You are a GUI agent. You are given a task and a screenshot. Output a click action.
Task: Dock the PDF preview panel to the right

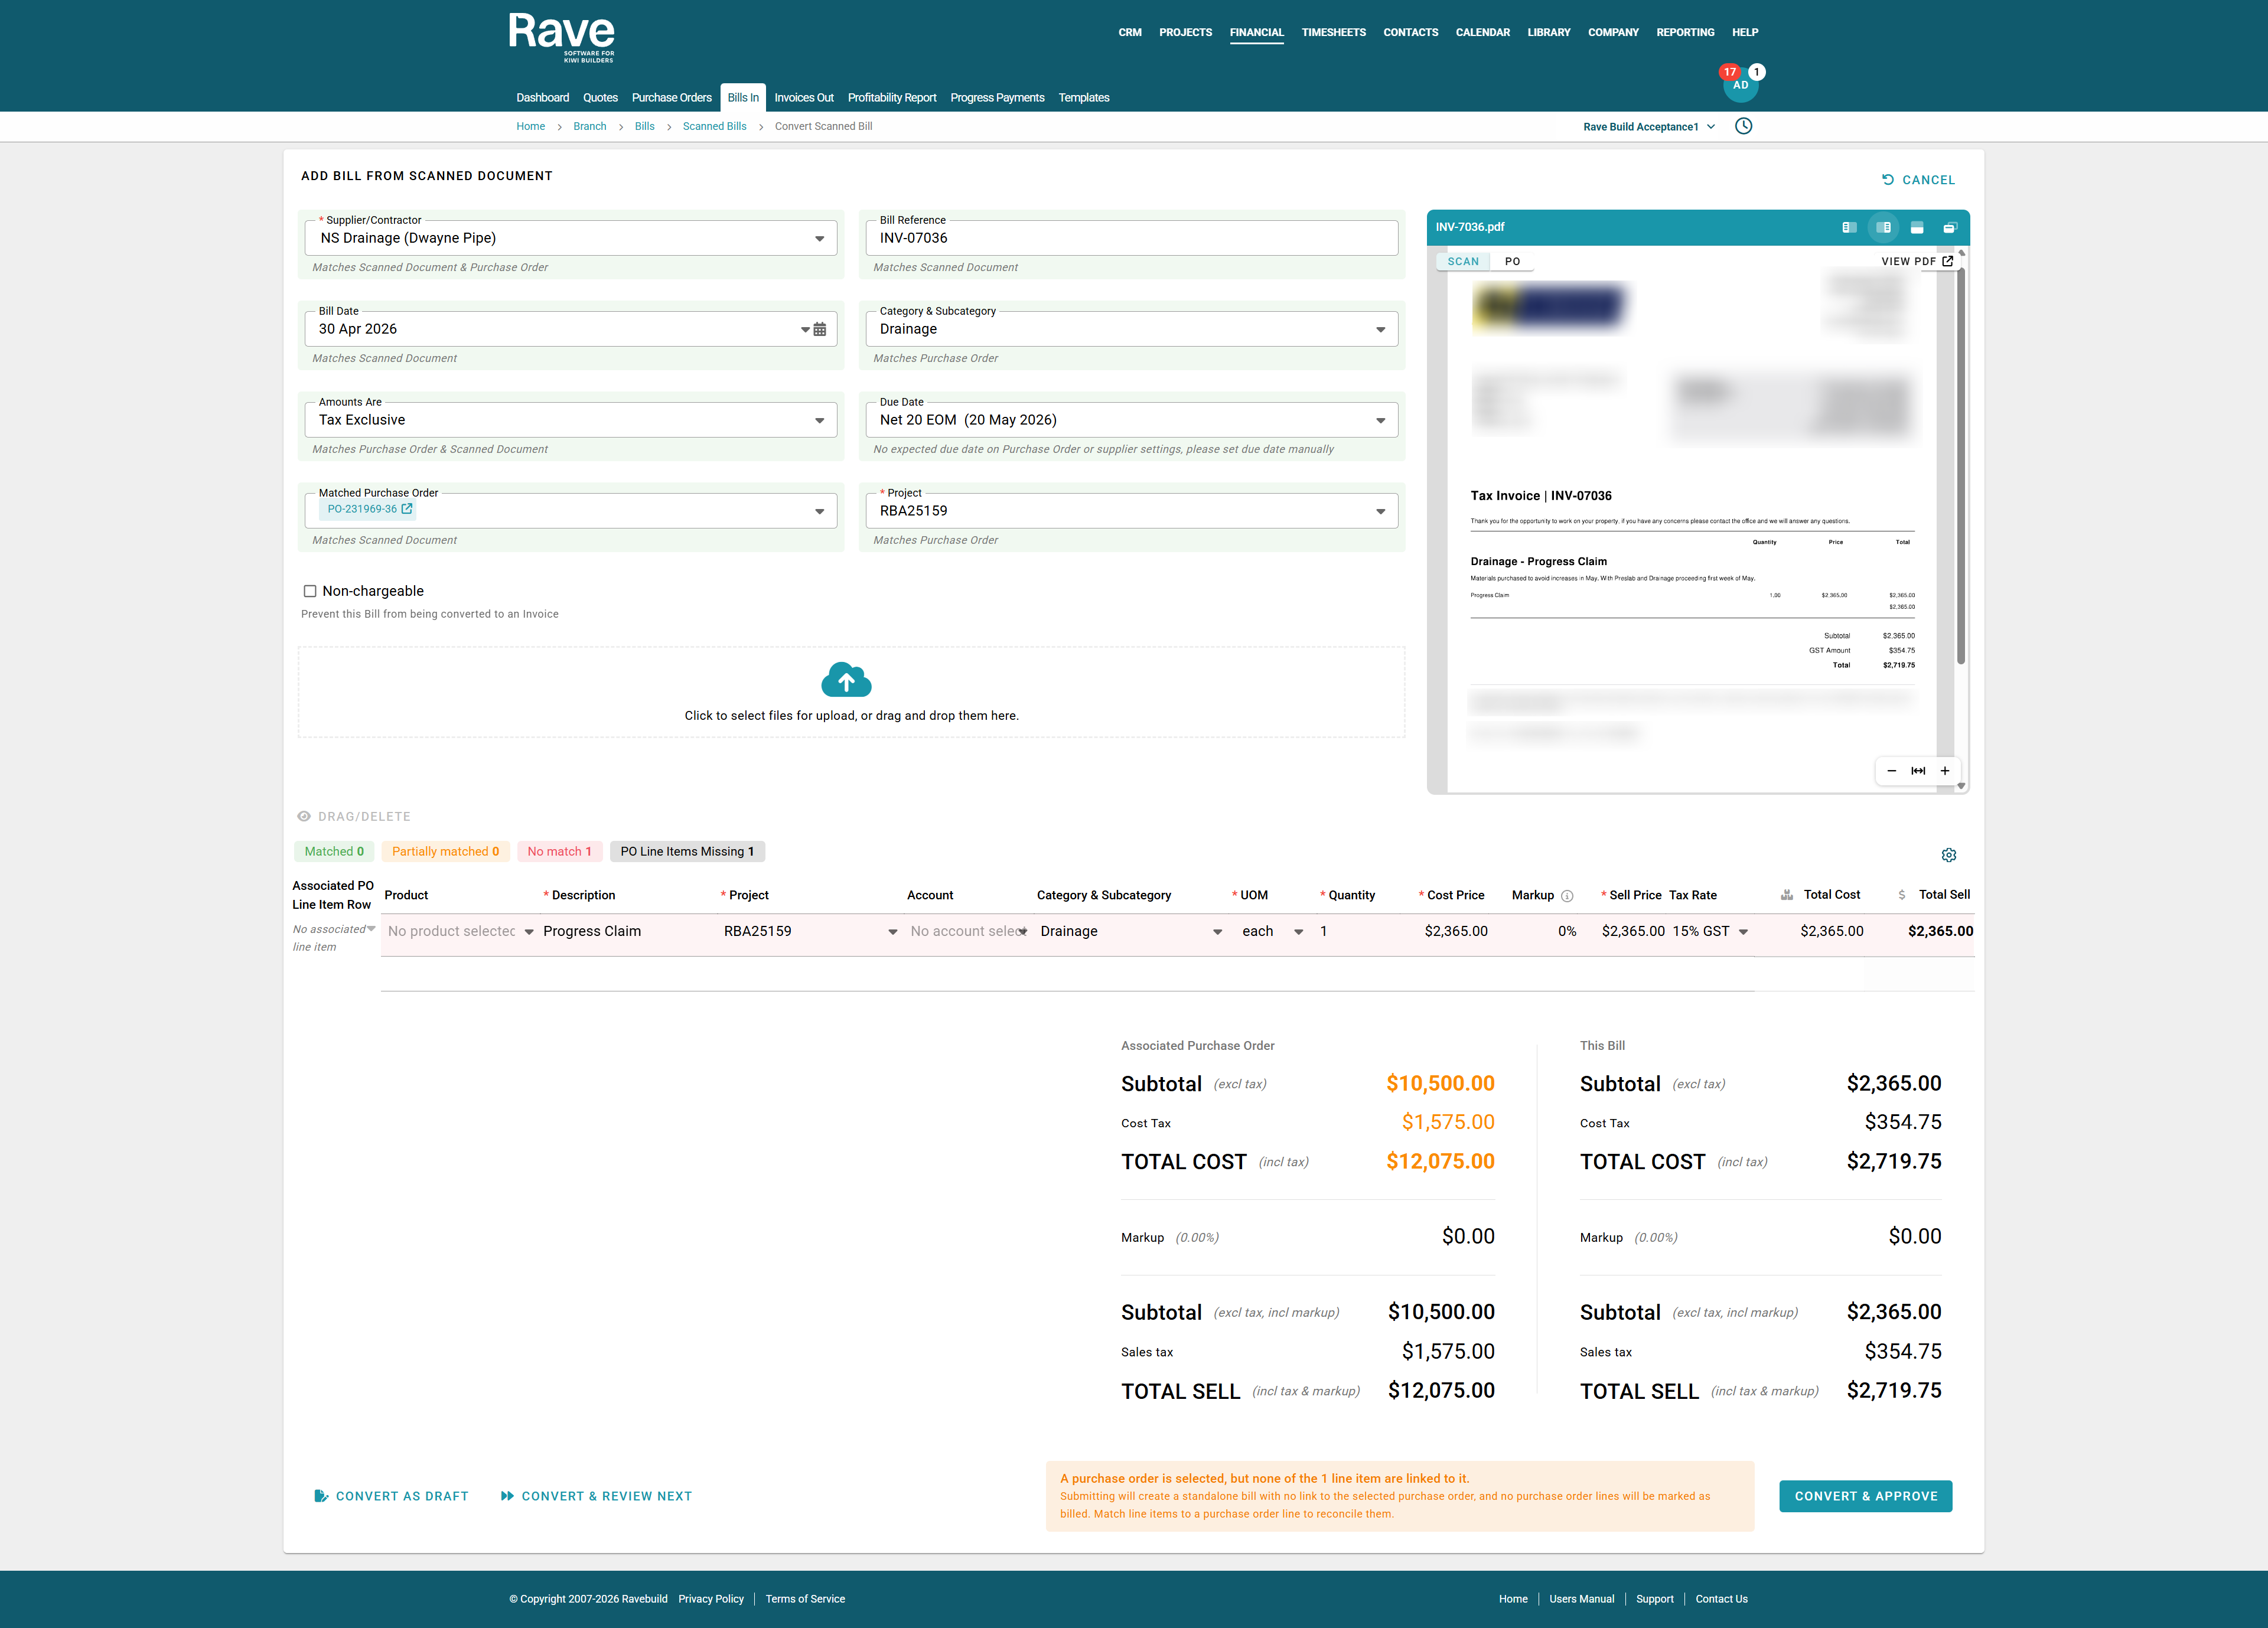click(1883, 228)
